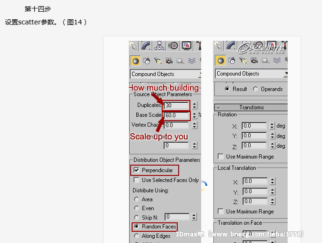Click the Rotation Y degree field
Image resolution: width=322 pixels, height=243 pixels.
pos(254,136)
